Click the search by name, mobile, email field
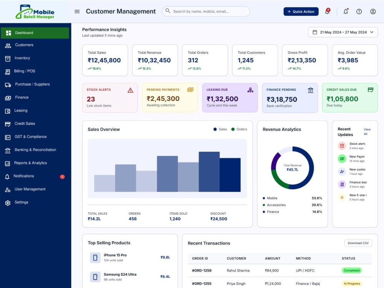The width and height of the screenshot is (384, 288). [206, 12]
